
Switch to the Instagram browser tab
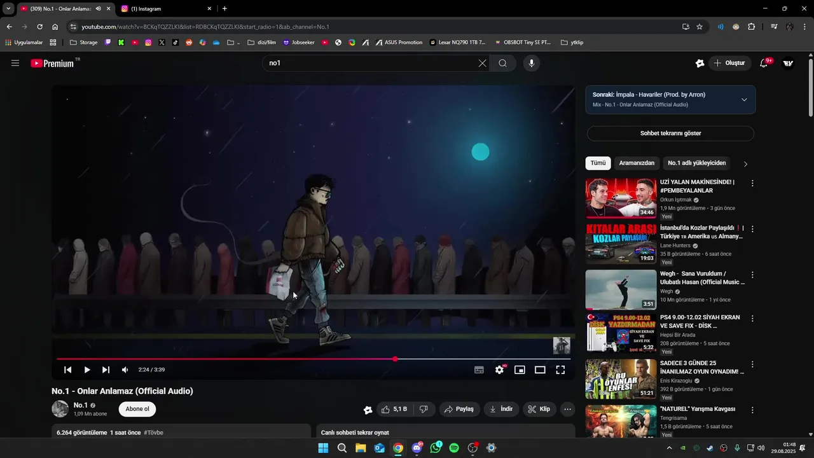165,9
